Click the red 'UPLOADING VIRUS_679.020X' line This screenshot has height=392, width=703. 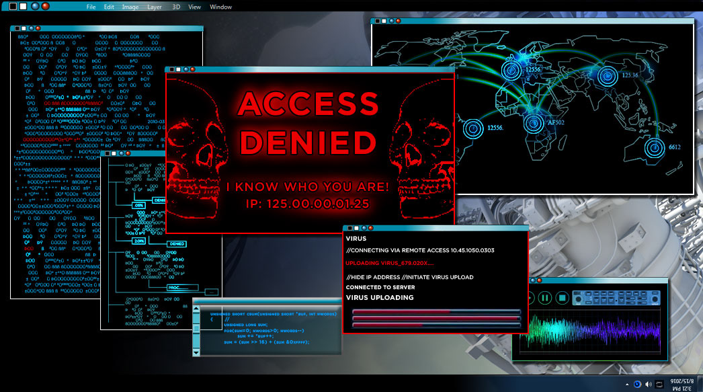[390, 264]
